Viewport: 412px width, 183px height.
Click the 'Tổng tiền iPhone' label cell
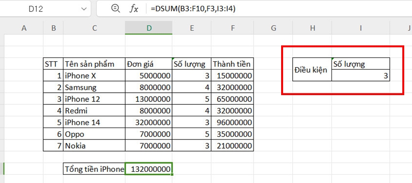tap(95, 169)
